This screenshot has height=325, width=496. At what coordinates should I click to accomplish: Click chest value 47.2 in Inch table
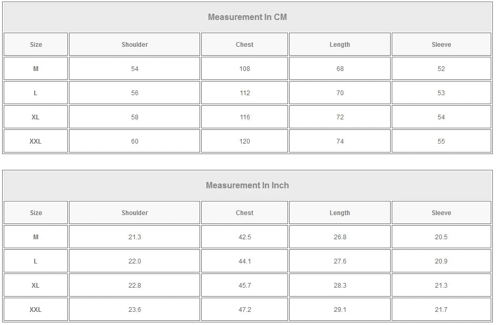point(245,310)
